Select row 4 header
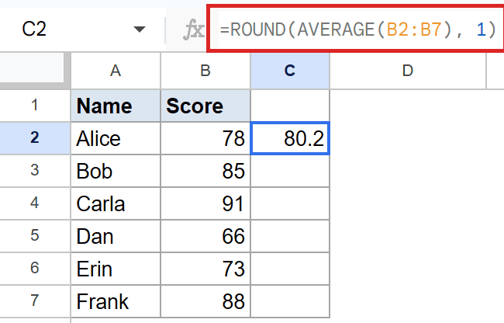Screen dimensions: 504x323 35,203
